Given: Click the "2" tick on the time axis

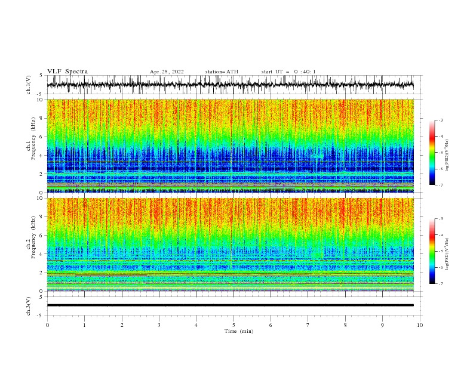Looking at the screenshot, I should (122, 325).
